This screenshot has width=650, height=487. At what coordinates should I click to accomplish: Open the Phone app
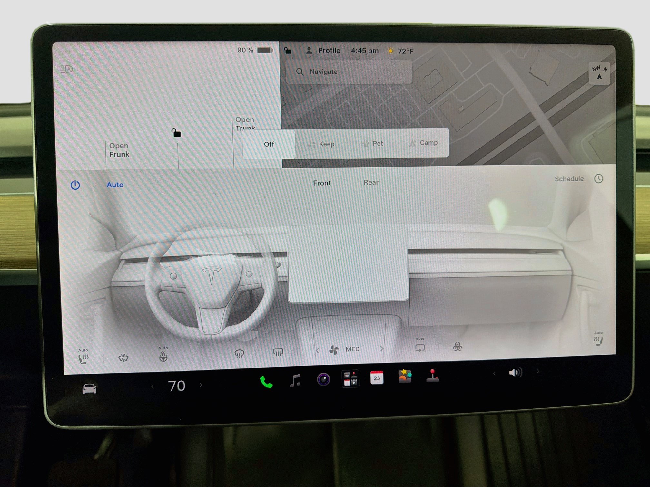click(266, 382)
